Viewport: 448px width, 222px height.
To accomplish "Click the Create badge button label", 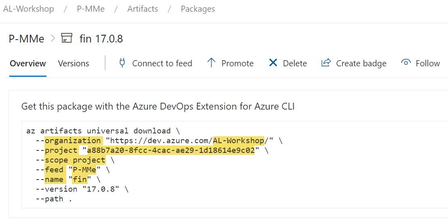I will click(x=361, y=63).
